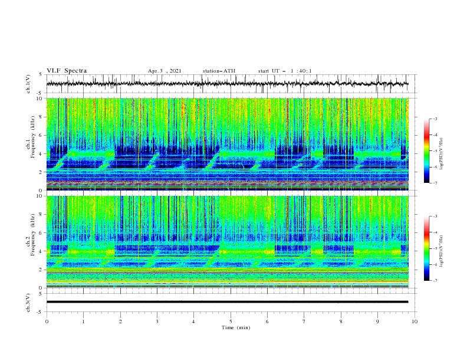Click the ch.2 colorbar "log(PSD)(V²/Hz)" label
This screenshot has height=361, width=467.
coord(442,251)
